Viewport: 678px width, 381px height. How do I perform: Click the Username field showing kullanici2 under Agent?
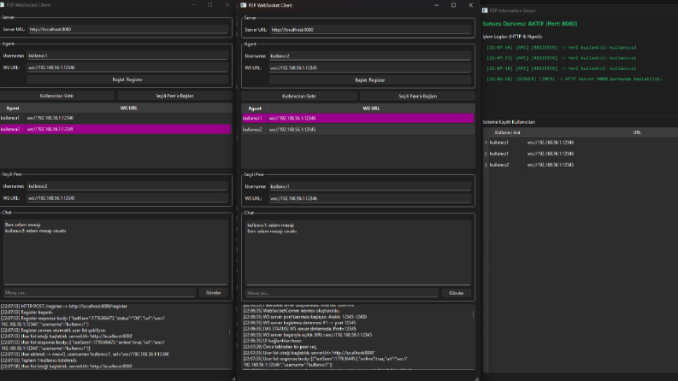[x=370, y=56]
